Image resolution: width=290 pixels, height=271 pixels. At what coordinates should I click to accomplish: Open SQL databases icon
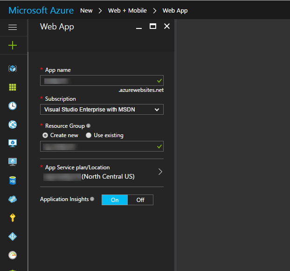[13, 181]
